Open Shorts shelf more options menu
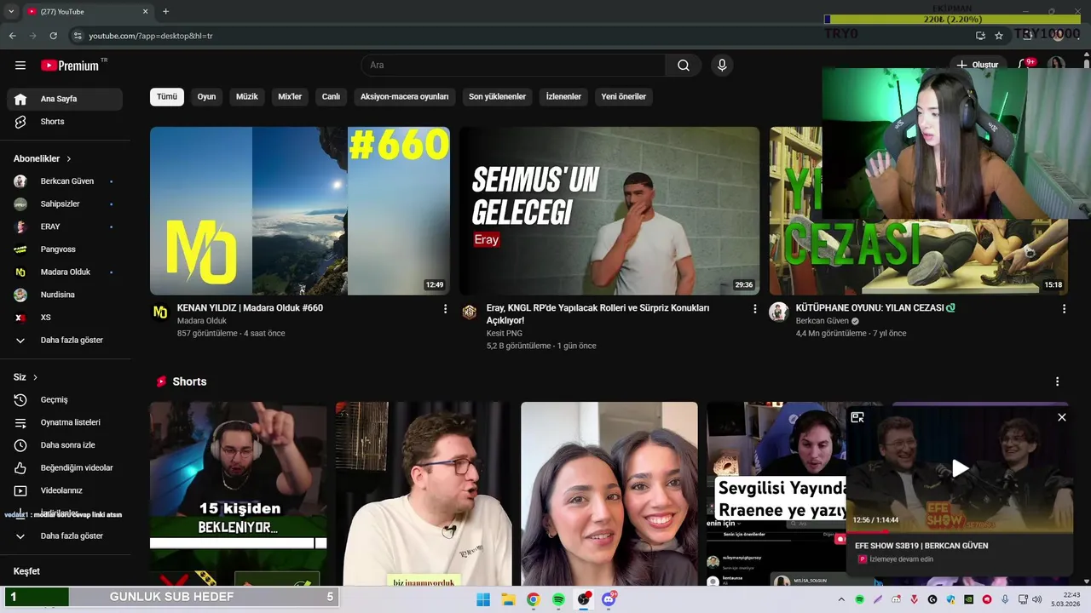Screen dimensions: 1091x613 click(x=1058, y=381)
